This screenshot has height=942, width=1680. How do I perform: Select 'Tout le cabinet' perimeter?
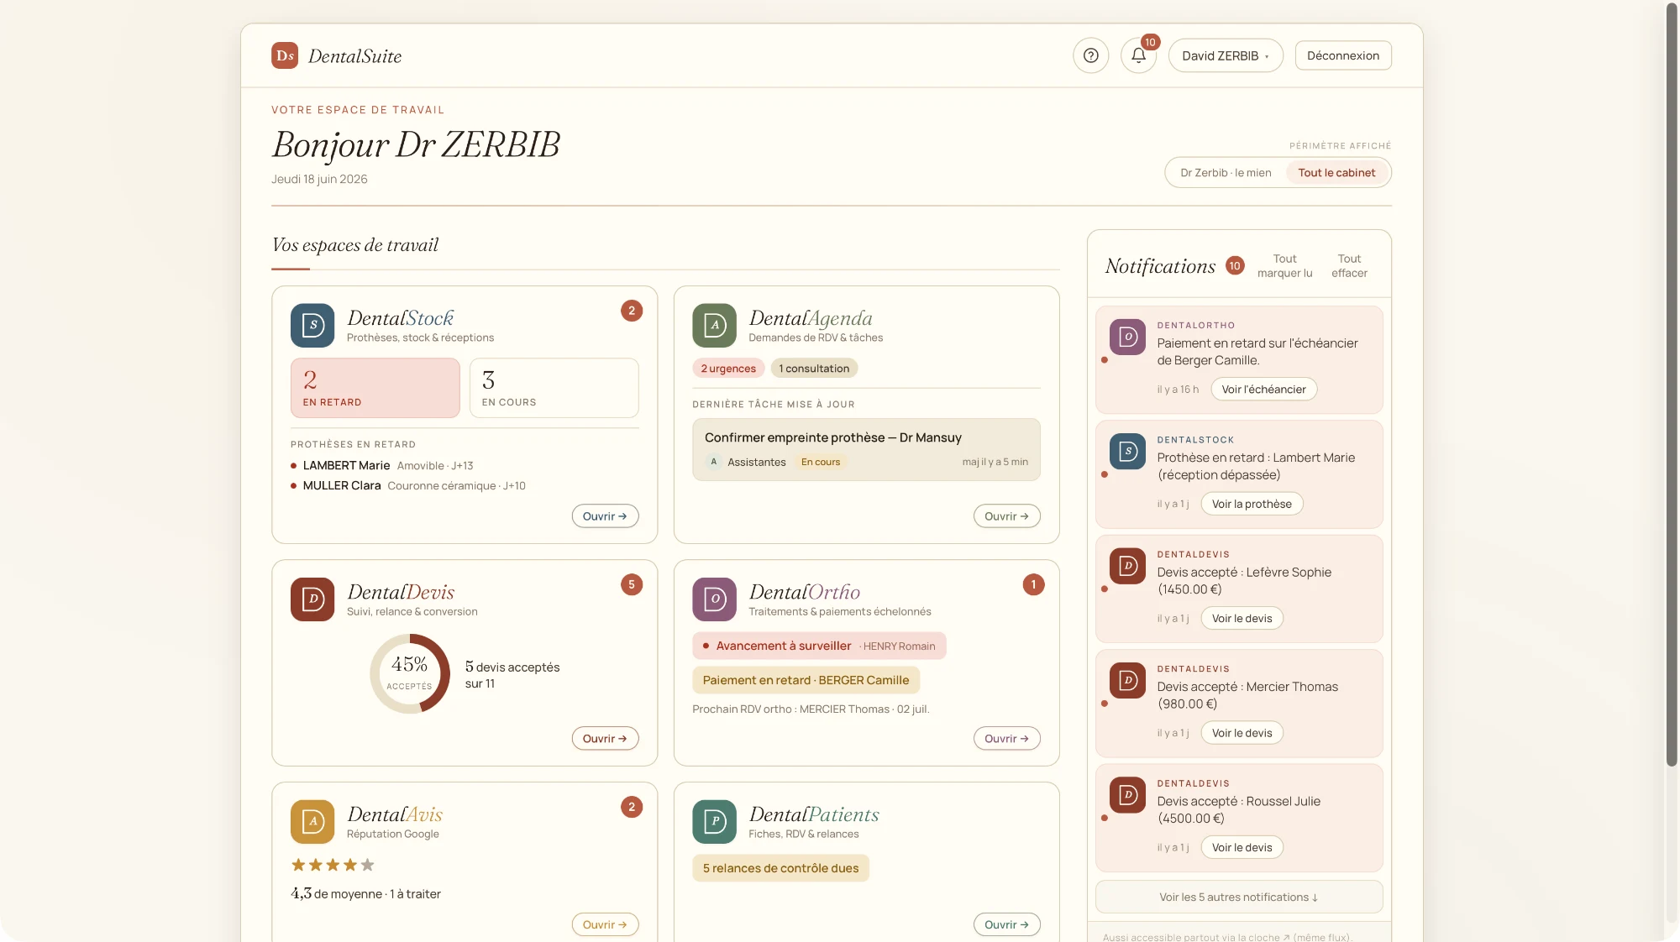click(1336, 173)
